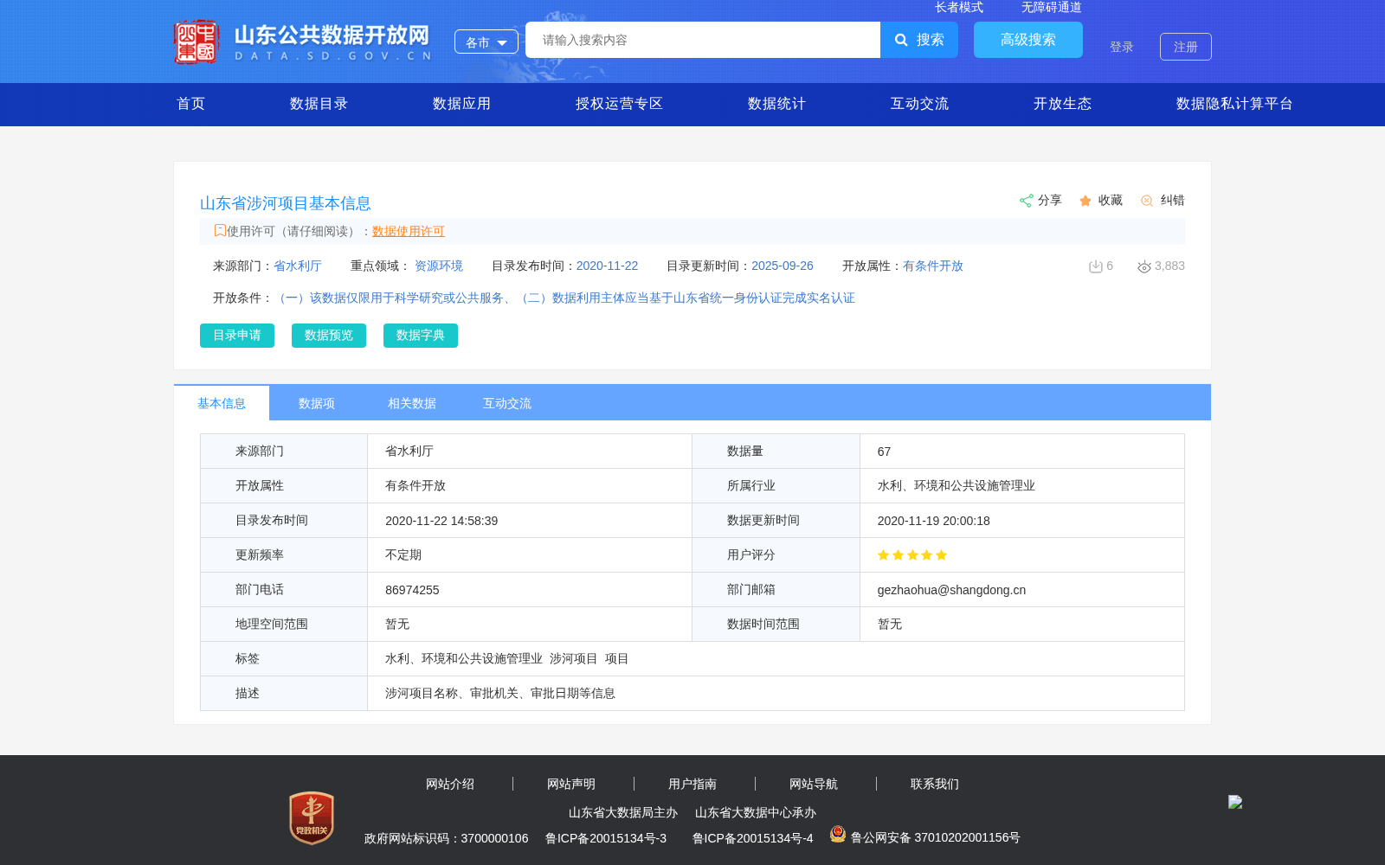Click the 数据预览 button
This screenshot has height=865, width=1385.
pyautogui.click(x=329, y=336)
